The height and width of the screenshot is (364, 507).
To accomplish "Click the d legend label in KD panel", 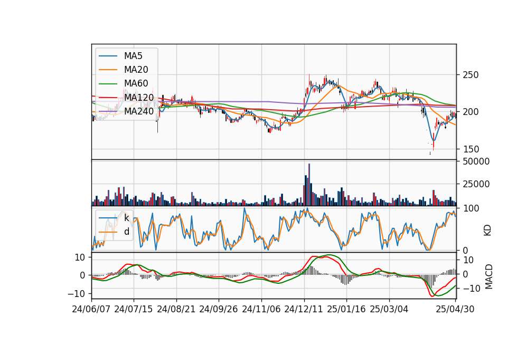I will (x=126, y=232).
